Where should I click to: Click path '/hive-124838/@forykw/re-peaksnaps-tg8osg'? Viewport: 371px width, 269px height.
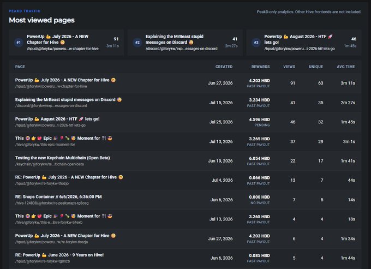(x=52, y=203)
